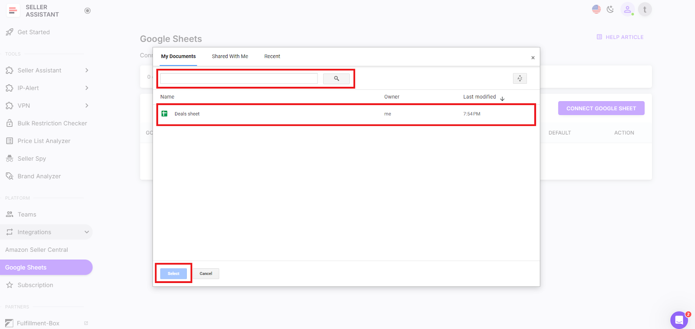Click the Bulk Restriction Checker lock icon

[10, 123]
